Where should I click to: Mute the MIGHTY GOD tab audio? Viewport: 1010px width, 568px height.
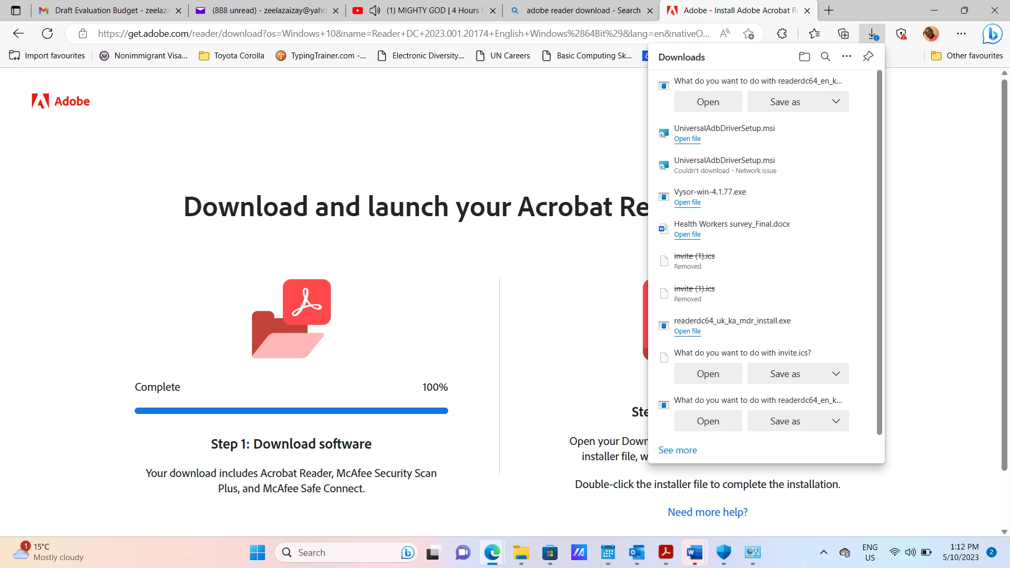coord(375,11)
